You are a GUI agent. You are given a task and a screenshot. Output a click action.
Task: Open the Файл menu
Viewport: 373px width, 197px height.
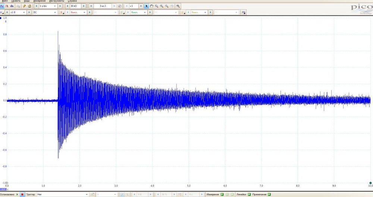tap(4, 1)
